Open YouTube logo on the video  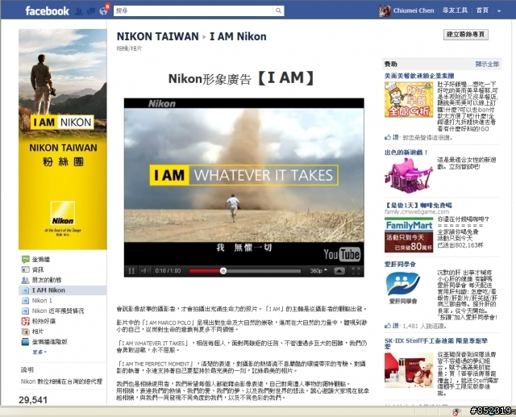342,254
